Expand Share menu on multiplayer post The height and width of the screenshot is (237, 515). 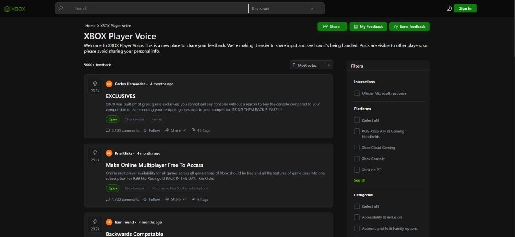[x=175, y=200]
